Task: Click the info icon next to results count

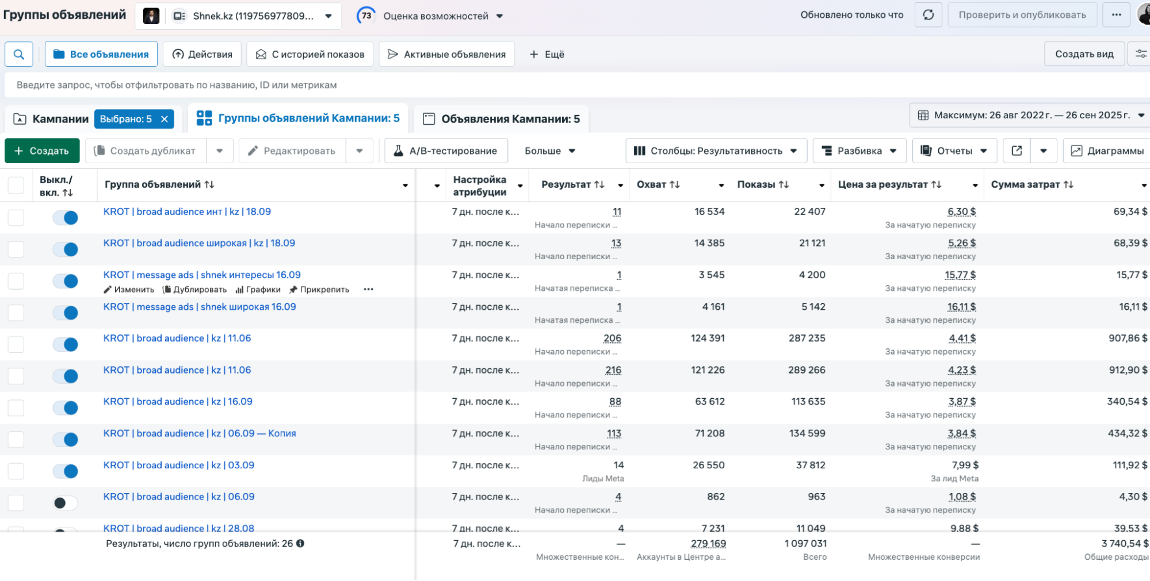Action: pyautogui.click(x=300, y=544)
